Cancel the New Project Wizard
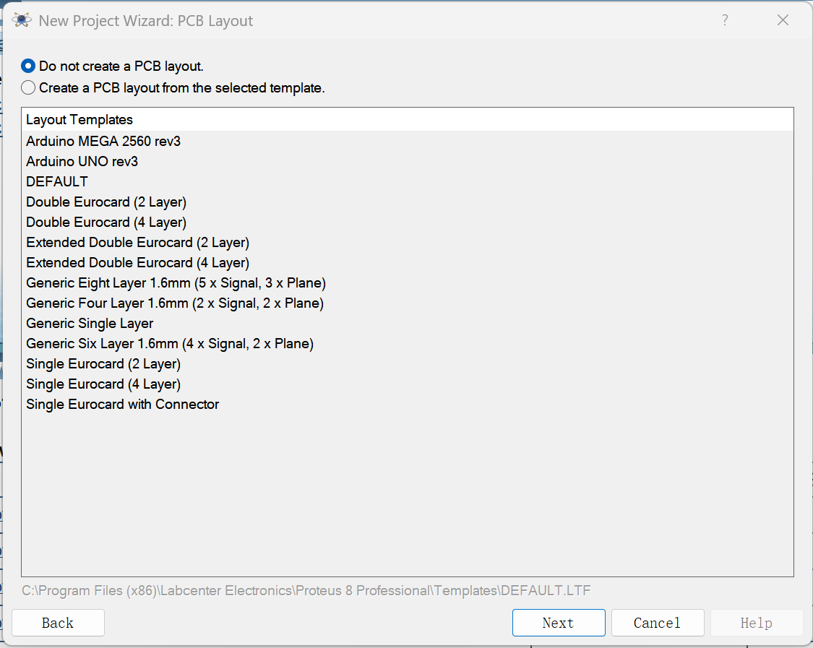The image size is (813, 648). pyautogui.click(x=657, y=623)
